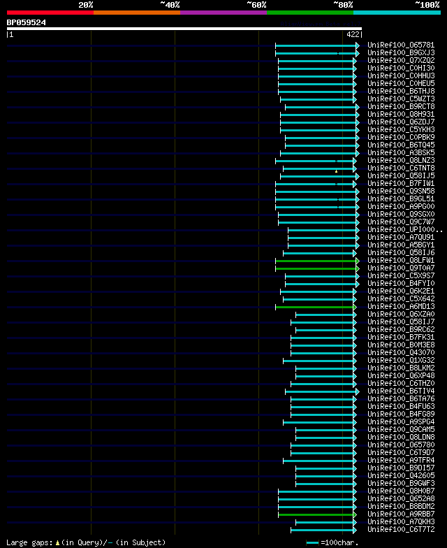Open hit UniRef100_C0HHU3

401,75
